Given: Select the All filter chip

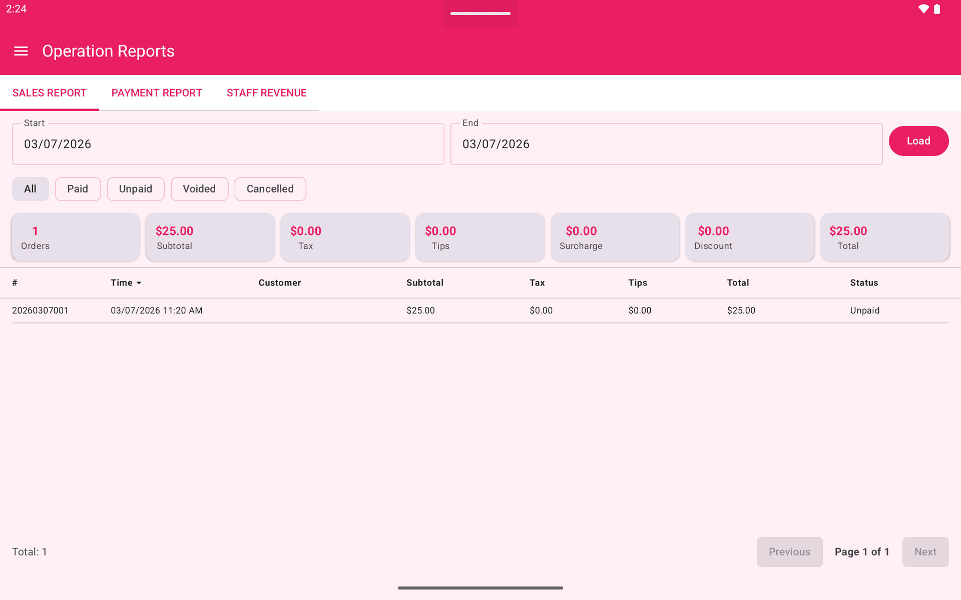Looking at the screenshot, I should 30,189.
